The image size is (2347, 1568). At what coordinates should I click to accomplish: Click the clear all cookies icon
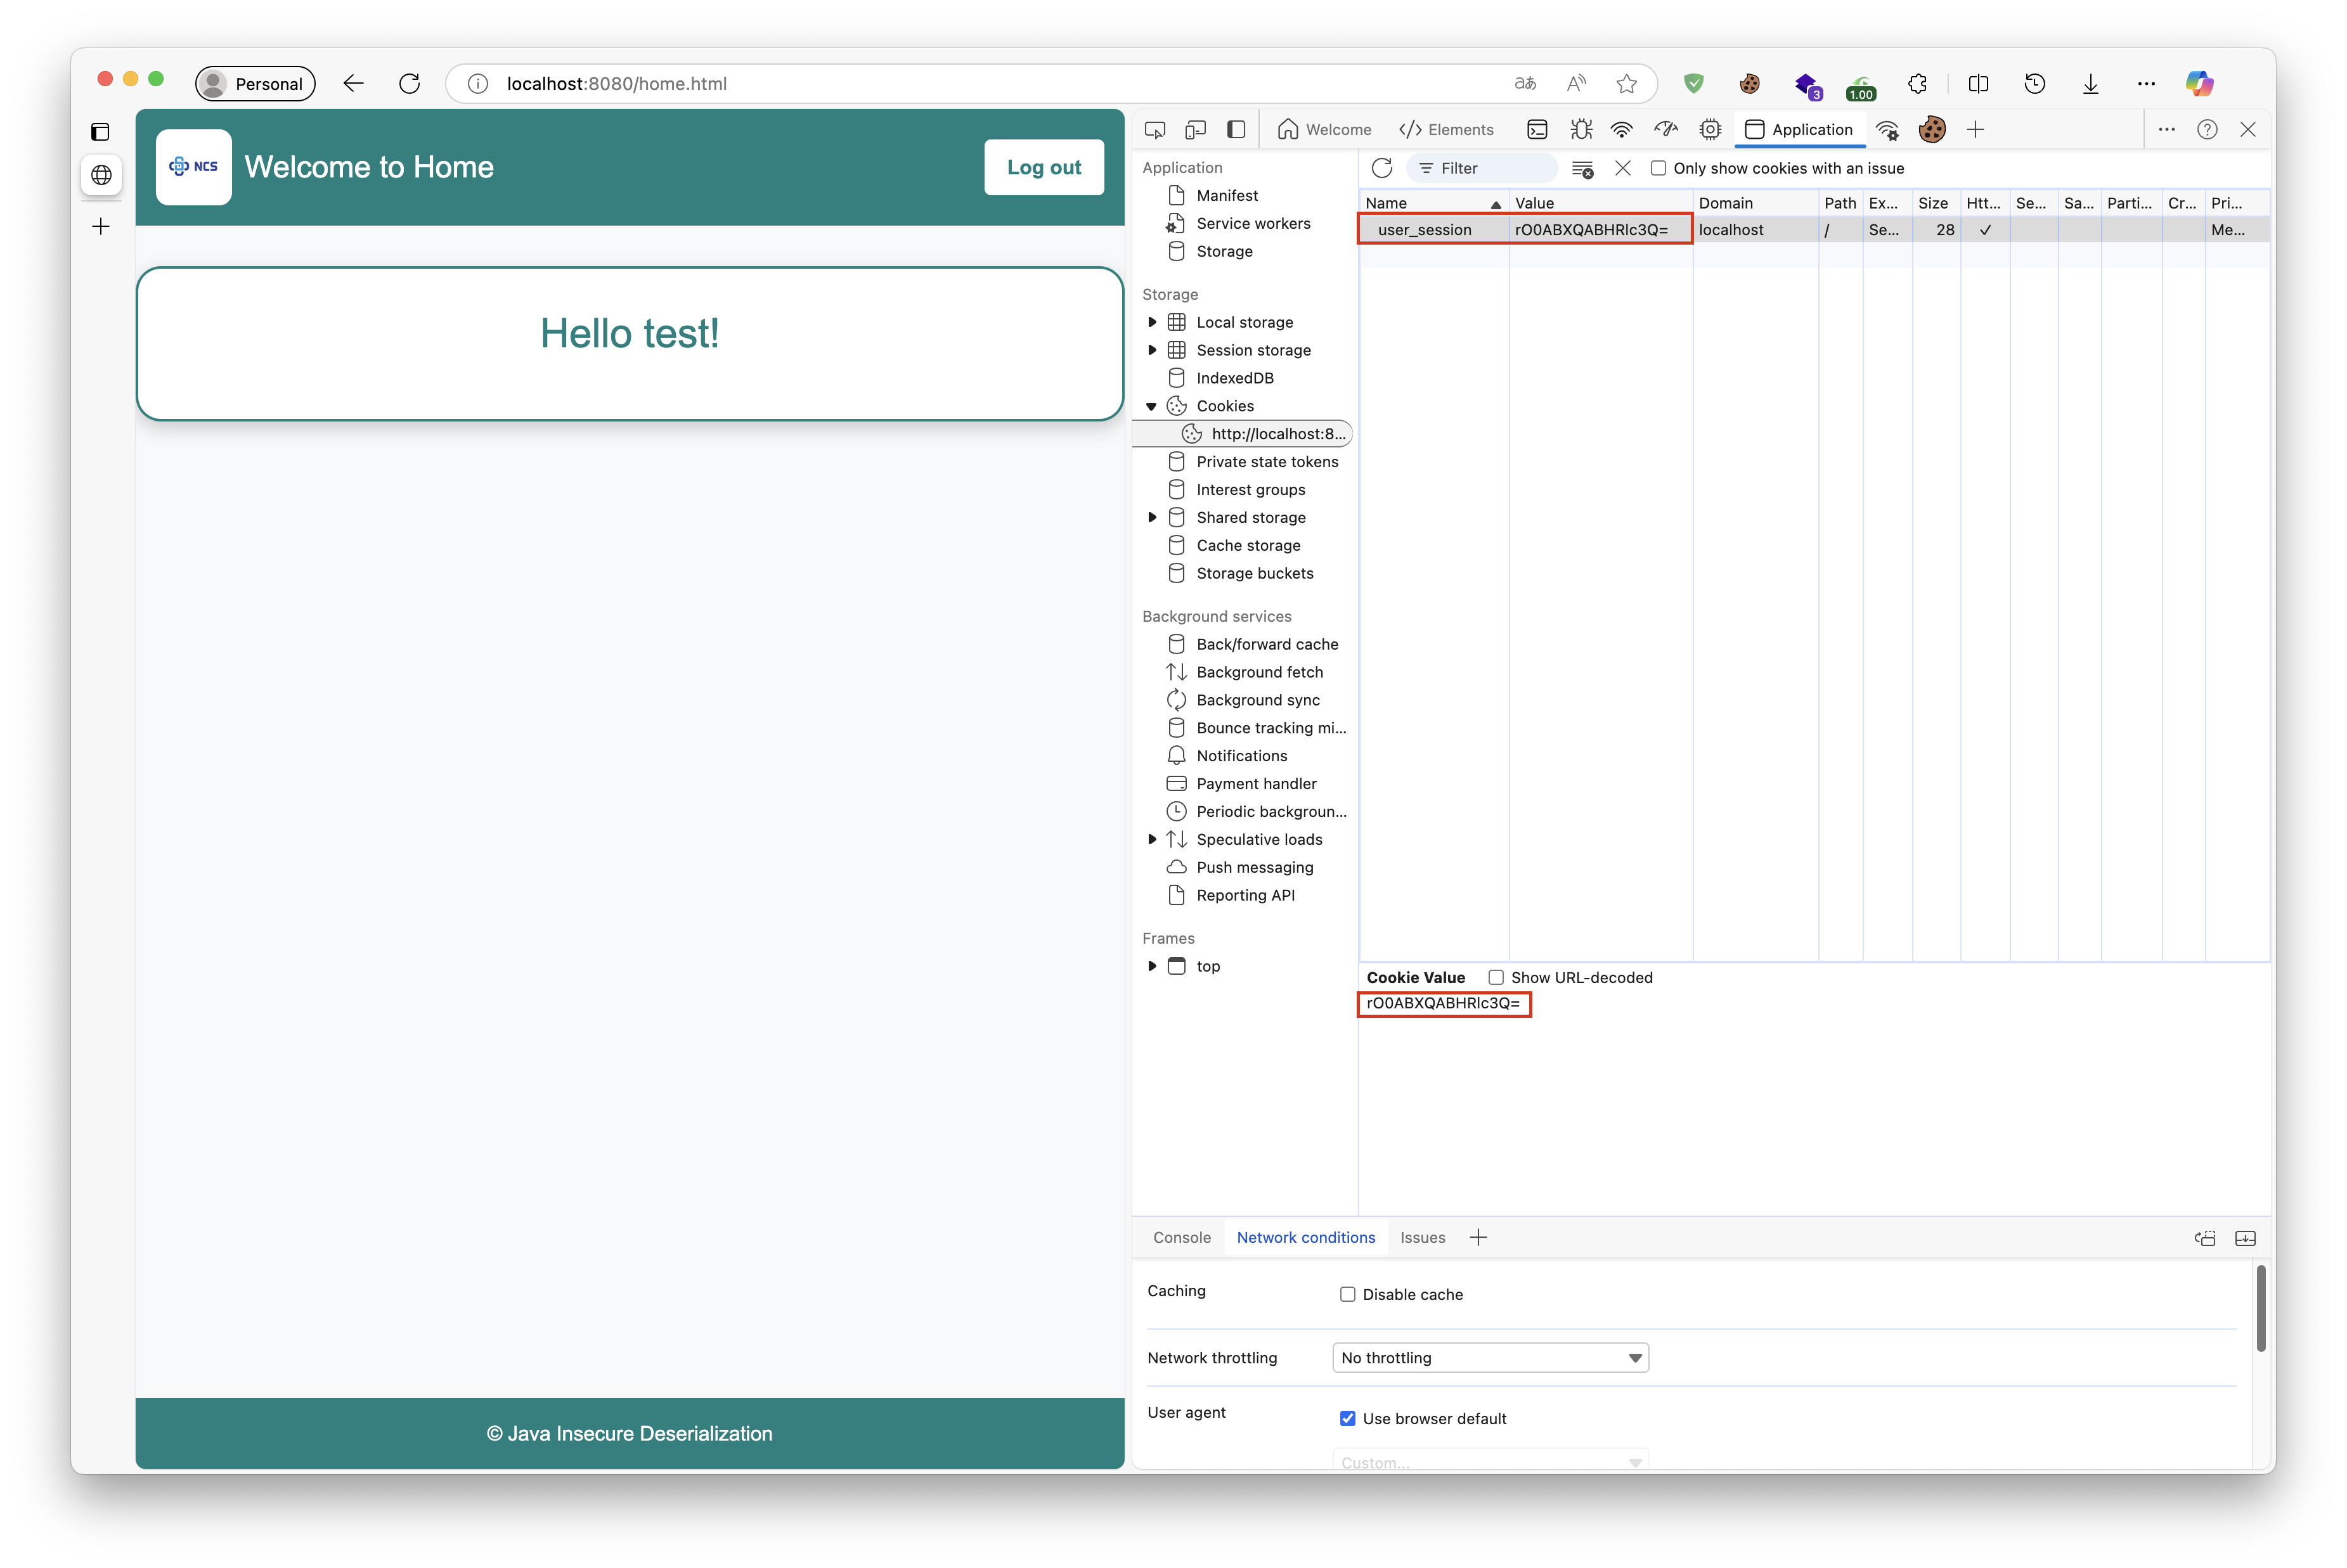coord(1582,169)
